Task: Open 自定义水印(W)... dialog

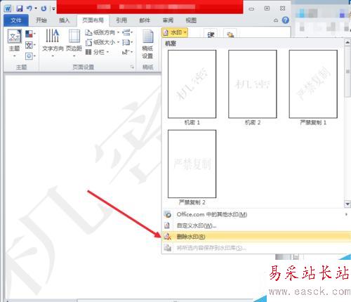Action: click(256, 225)
